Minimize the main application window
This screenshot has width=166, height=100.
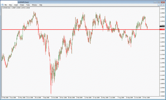coord(155,2)
